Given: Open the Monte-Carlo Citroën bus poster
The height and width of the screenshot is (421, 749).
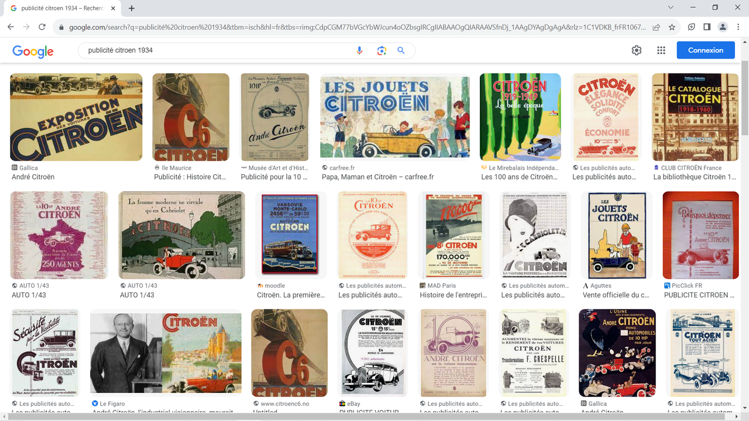Looking at the screenshot, I should [x=291, y=235].
